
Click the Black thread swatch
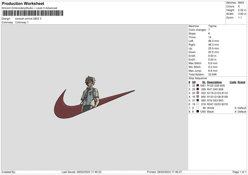(x=198, y=111)
